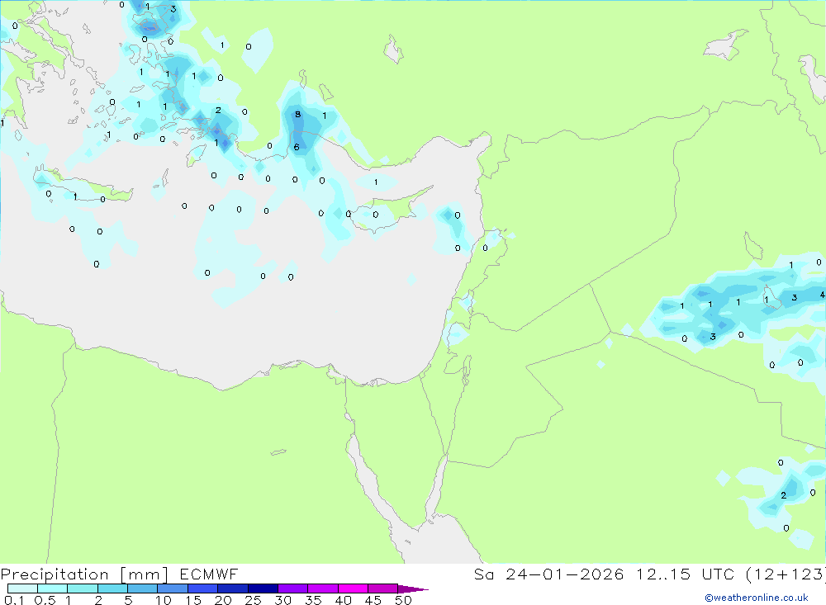Click the 'ECMWF' model label

point(209,574)
